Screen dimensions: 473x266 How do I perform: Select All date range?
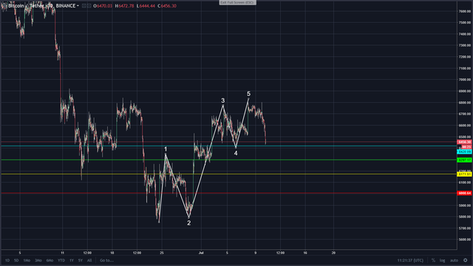pyautogui.click(x=89, y=260)
